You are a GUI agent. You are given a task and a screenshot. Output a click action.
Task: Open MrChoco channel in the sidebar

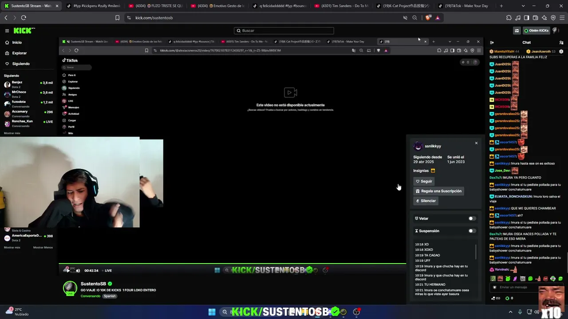point(28,94)
